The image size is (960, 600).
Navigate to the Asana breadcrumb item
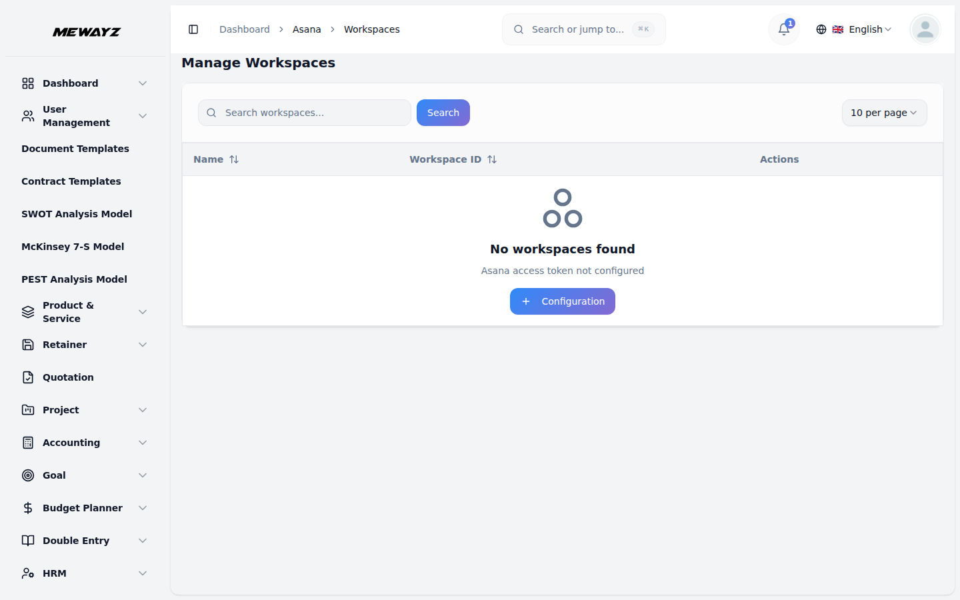click(x=307, y=29)
